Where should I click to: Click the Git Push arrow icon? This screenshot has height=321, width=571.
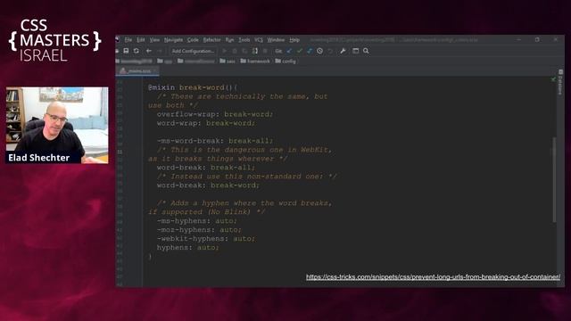pos(310,51)
